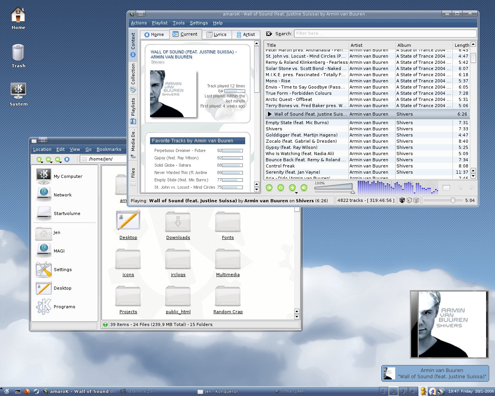
Task: Open the Downloads folder in Konqueror
Action: (x=178, y=226)
